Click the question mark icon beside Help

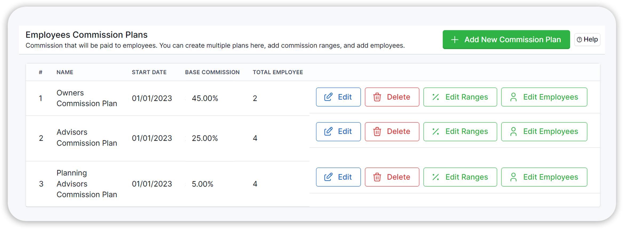tap(579, 40)
